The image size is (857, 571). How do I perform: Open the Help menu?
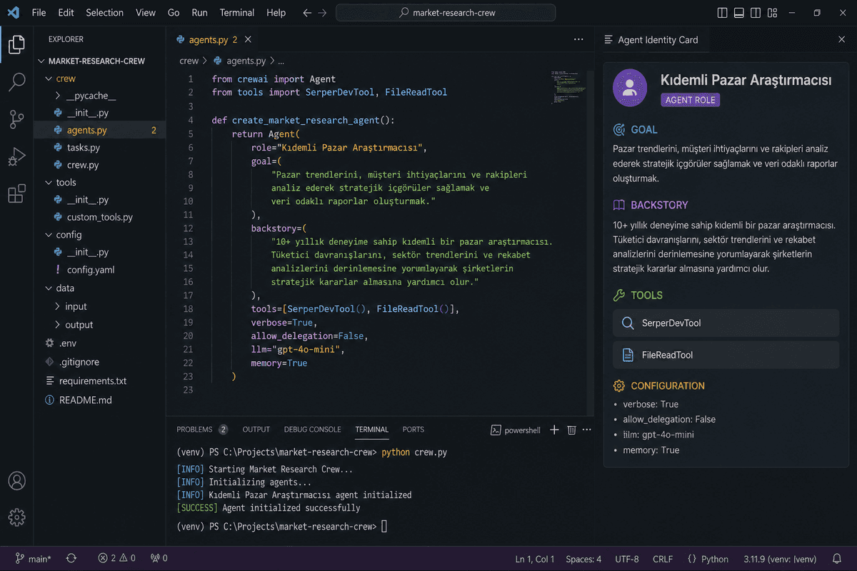coord(276,13)
